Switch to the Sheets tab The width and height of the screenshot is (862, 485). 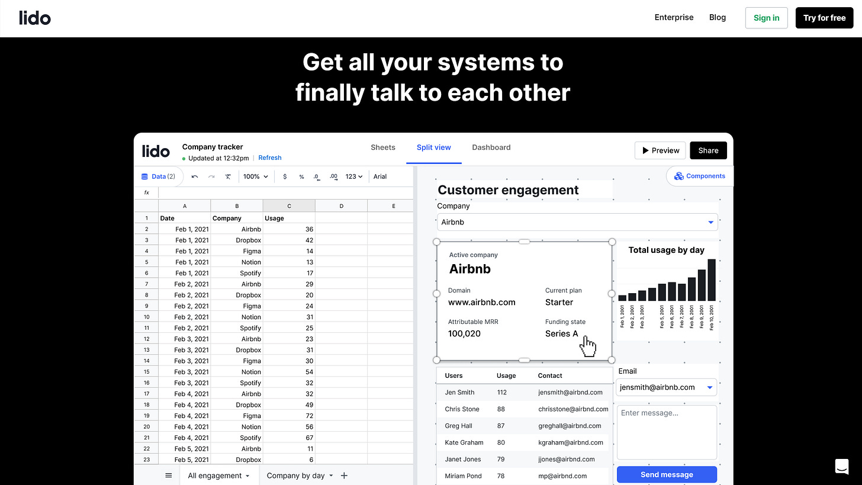383,147
